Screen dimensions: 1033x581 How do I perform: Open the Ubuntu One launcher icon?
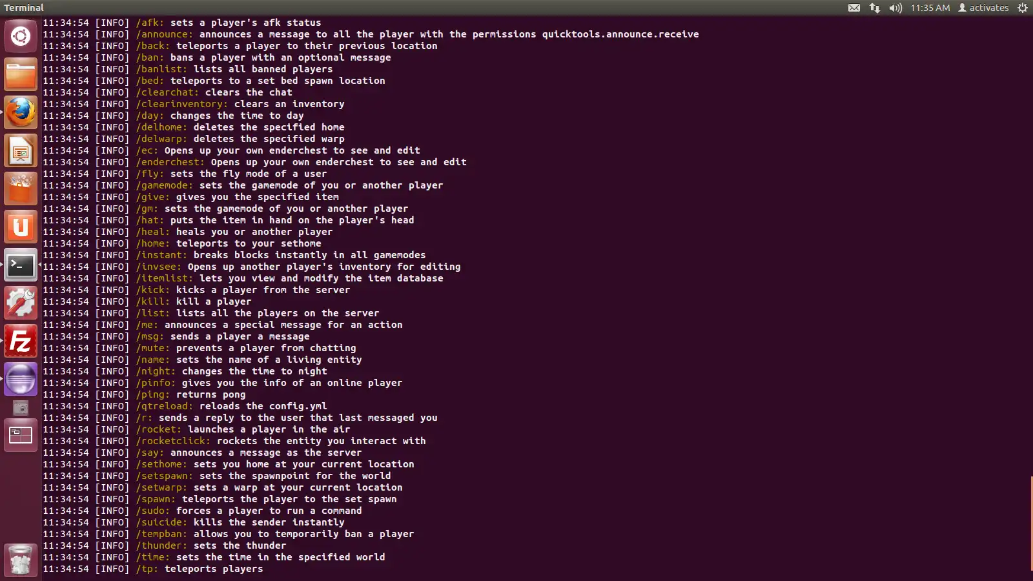pos(21,227)
